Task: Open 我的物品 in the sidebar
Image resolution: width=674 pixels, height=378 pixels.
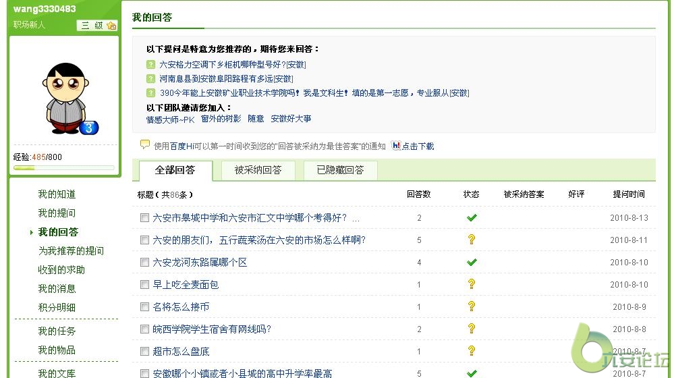Action: (57, 350)
